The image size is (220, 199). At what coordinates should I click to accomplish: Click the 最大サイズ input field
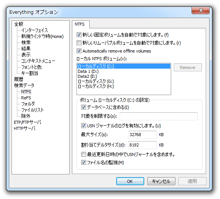click(142, 135)
